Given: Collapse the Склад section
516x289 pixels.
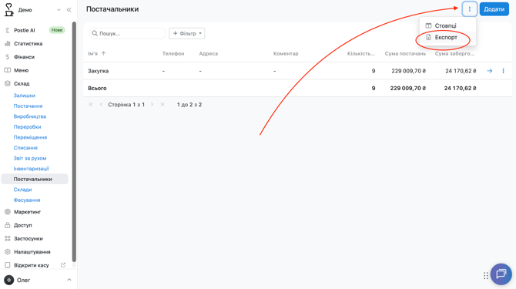Looking at the screenshot, I should tap(22, 83).
